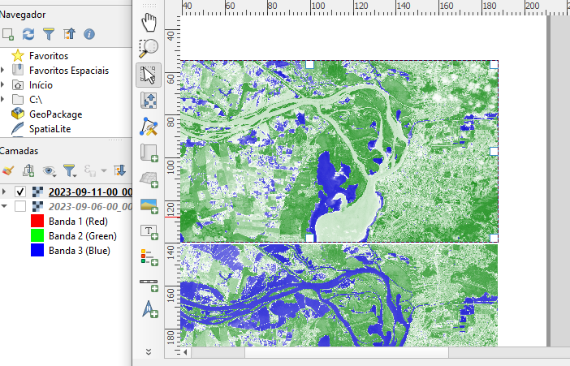
Task: Pick the Move Item Content tool
Action: tap(149, 101)
